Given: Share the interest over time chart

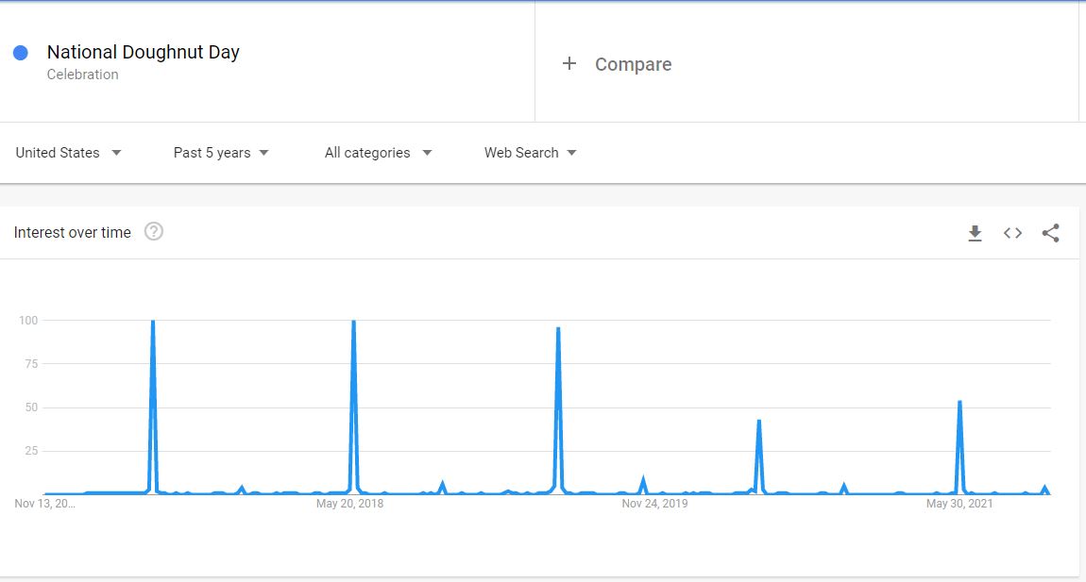Looking at the screenshot, I should coord(1050,233).
